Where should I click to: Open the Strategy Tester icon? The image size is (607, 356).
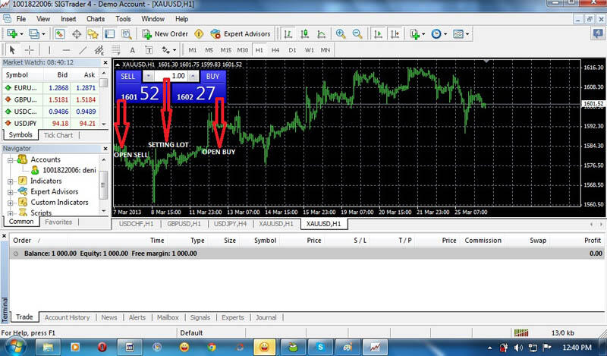pos(127,34)
